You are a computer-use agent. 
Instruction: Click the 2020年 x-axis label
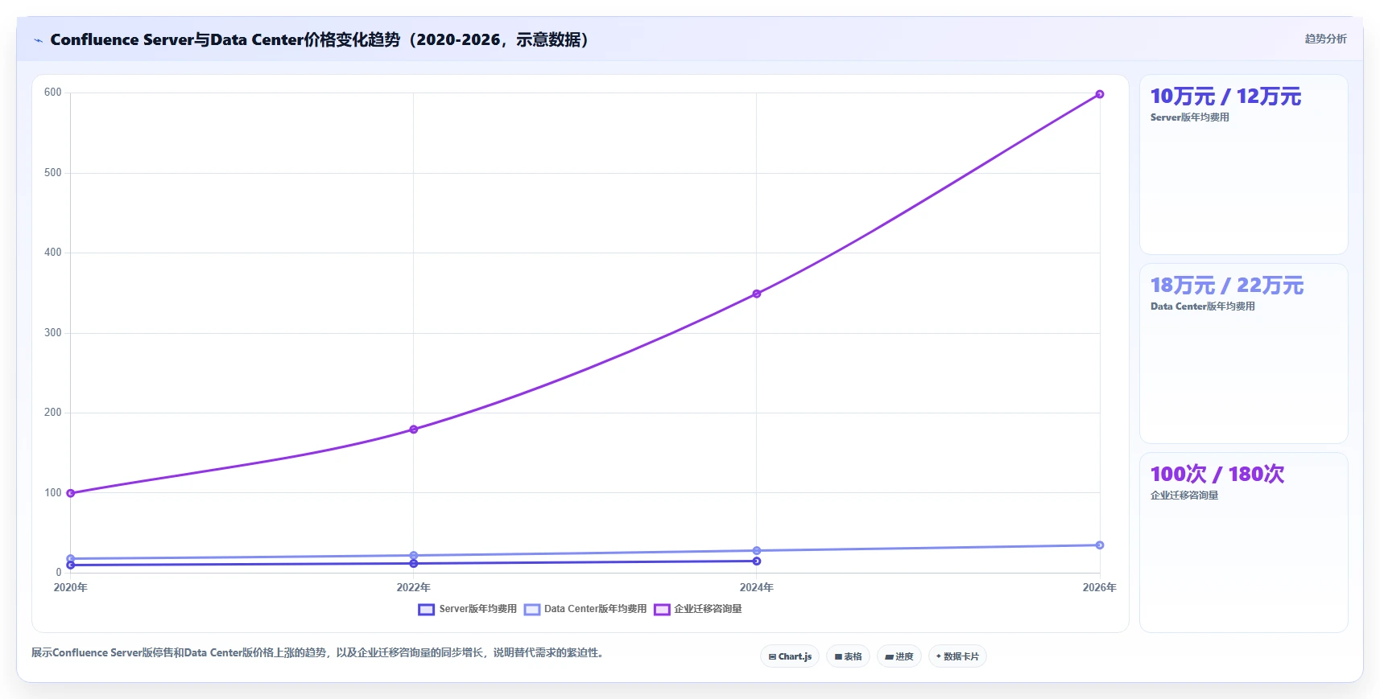click(x=71, y=588)
